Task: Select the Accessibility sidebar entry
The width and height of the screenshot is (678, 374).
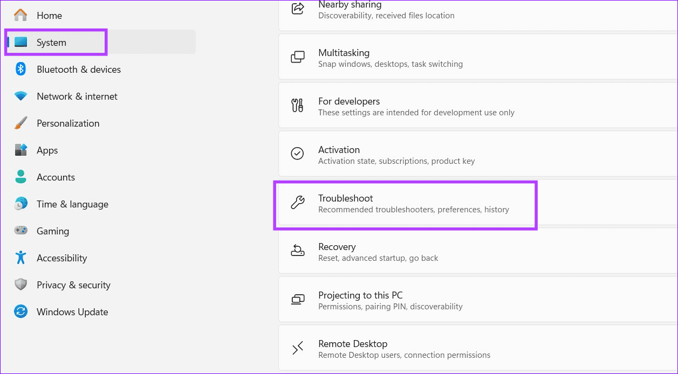Action: point(62,258)
